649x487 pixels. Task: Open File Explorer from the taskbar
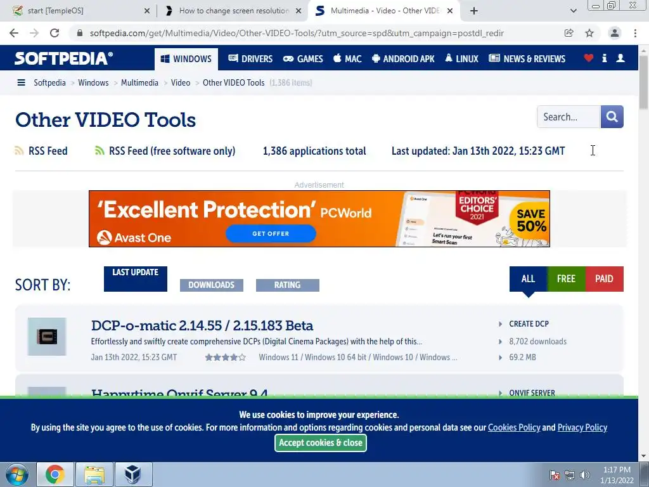click(94, 474)
